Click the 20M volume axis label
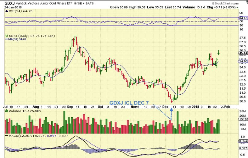The width and height of the screenshot is (248, 158). pyautogui.click(x=242, y=116)
